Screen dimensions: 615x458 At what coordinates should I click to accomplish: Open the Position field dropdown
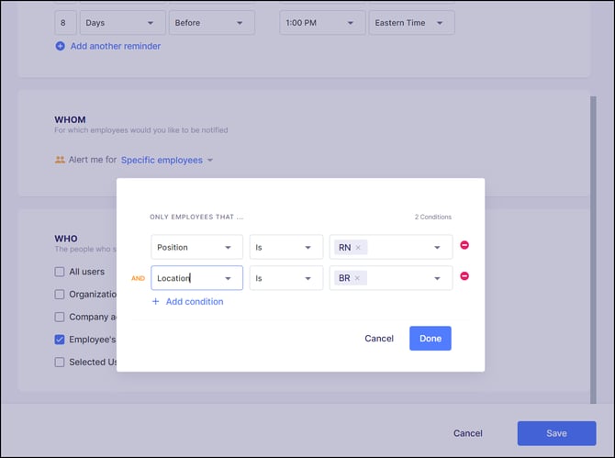197,247
